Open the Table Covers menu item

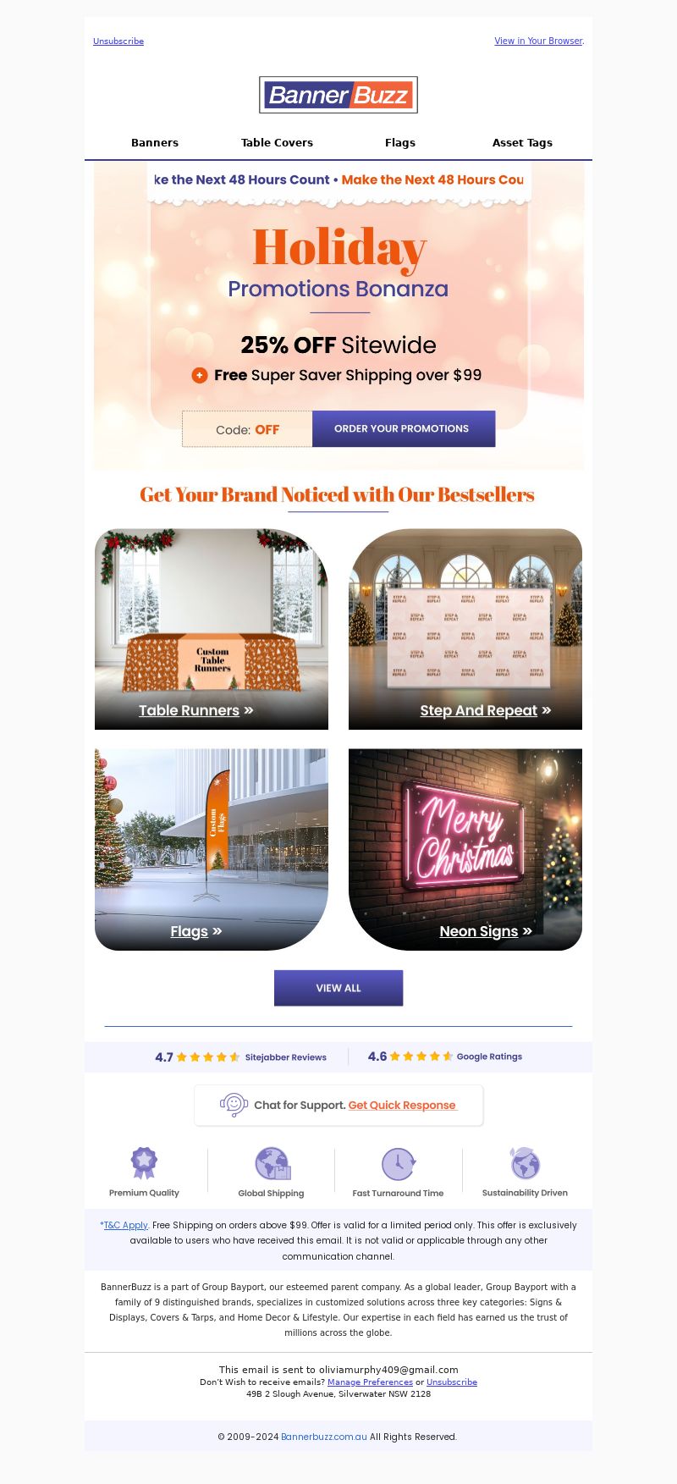point(277,142)
